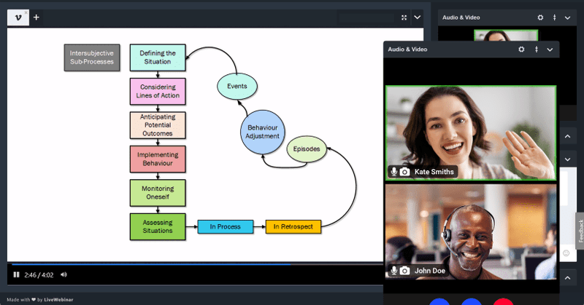This screenshot has height=305, width=584.
Task: Click the In Process box
Action: [226, 226]
